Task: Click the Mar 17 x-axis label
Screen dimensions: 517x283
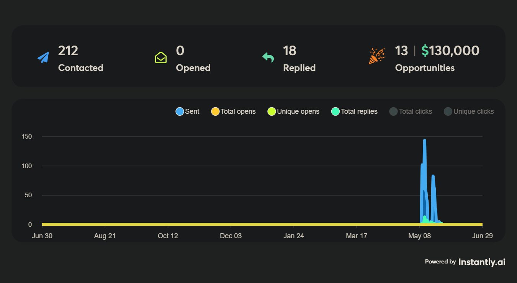Action: pyautogui.click(x=357, y=236)
